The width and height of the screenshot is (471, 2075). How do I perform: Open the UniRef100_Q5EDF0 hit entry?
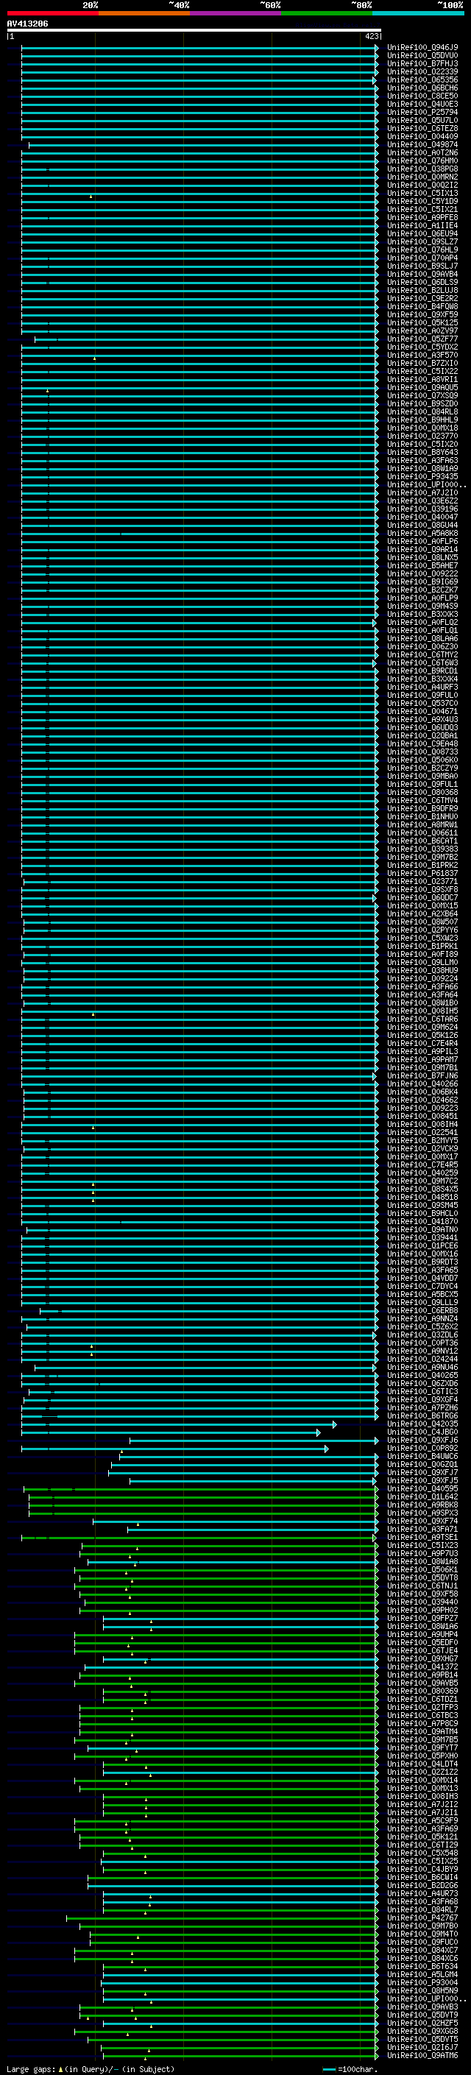tap(422, 1642)
